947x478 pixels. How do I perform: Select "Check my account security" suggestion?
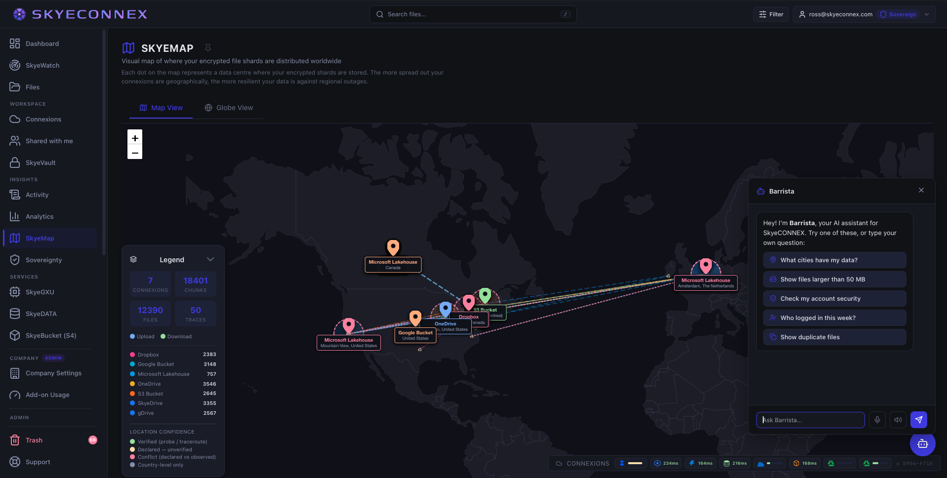tap(835, 299)
